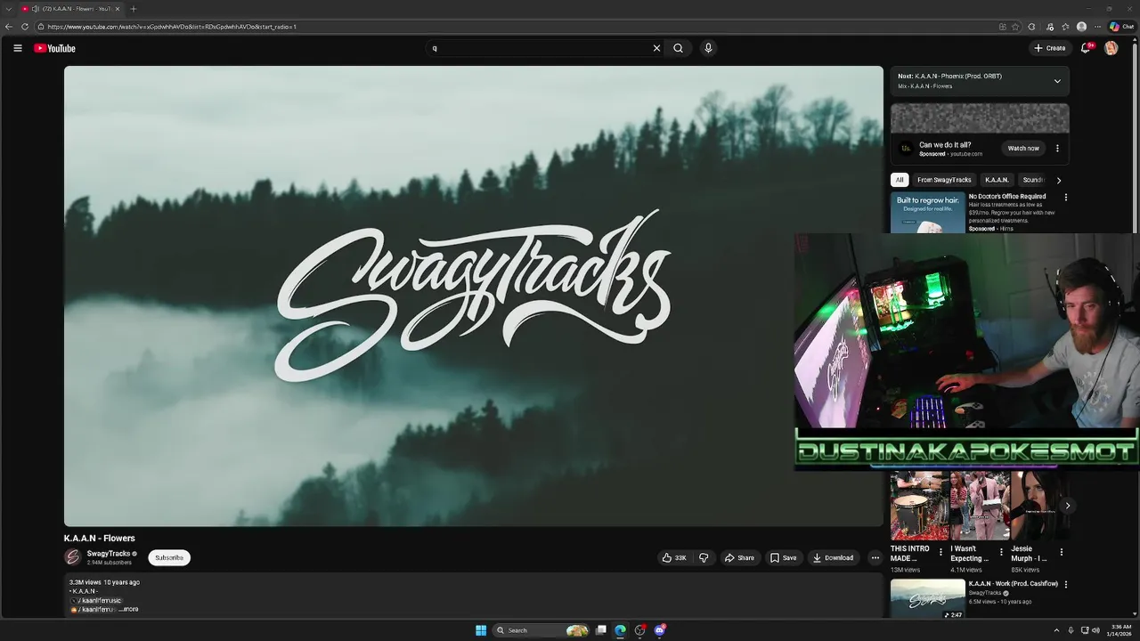Open YouTube account avatar menu
The image size is (1140, 641).
coord(1111,48)
